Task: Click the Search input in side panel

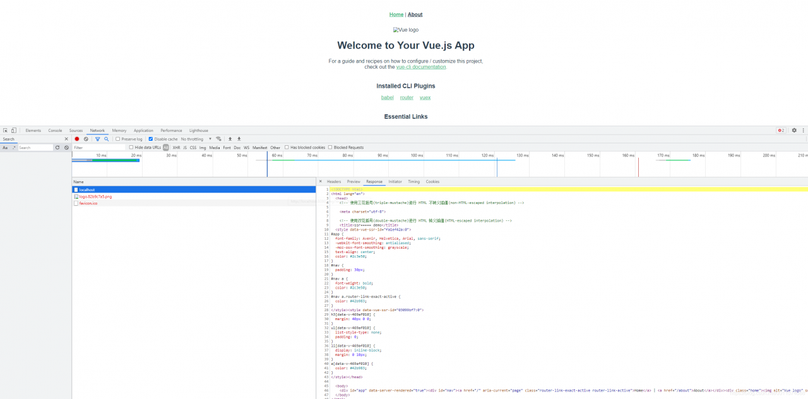Action: click(x=35, y=148)
